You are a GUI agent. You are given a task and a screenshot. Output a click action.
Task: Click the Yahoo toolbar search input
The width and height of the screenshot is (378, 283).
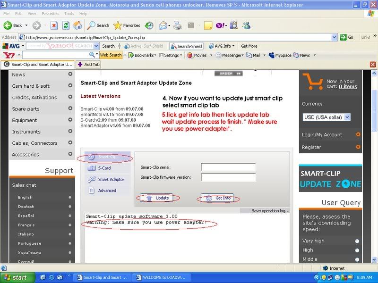click(55, 55)
